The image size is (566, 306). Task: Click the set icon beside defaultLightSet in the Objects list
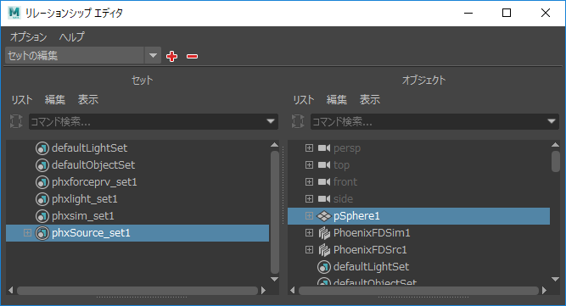pos(324,267)
